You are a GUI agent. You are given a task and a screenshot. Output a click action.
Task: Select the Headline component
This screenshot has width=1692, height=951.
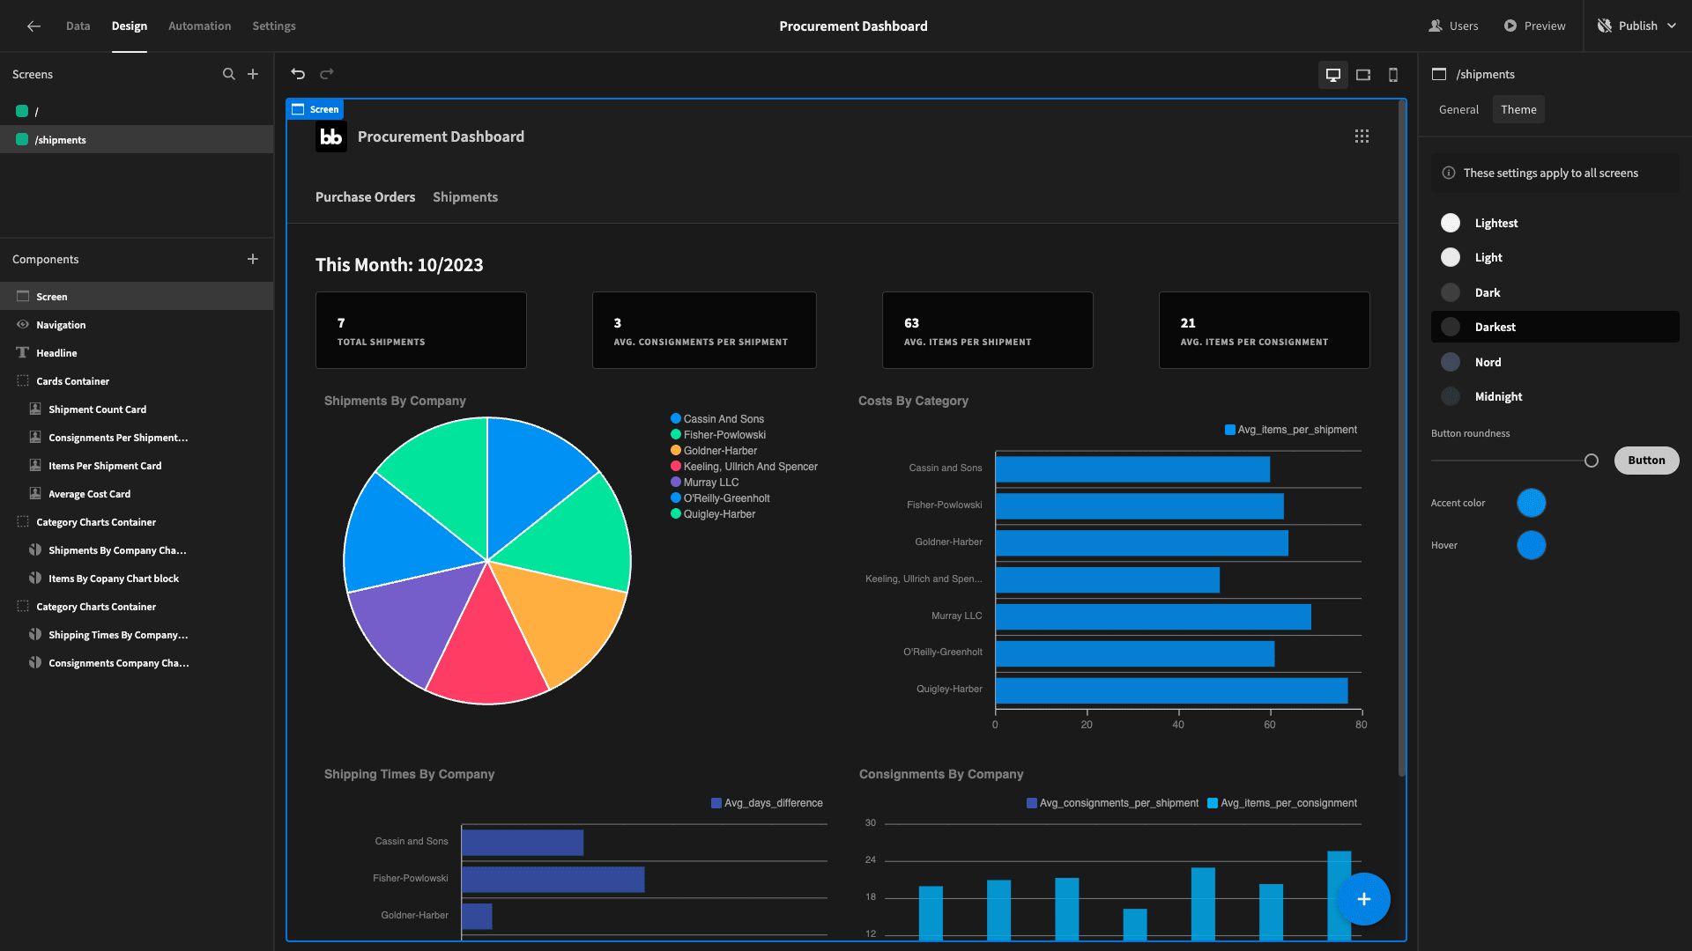(137, 353)
